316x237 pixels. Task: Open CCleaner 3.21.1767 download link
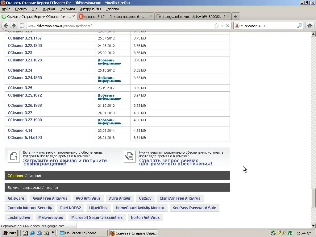point(25,38)
